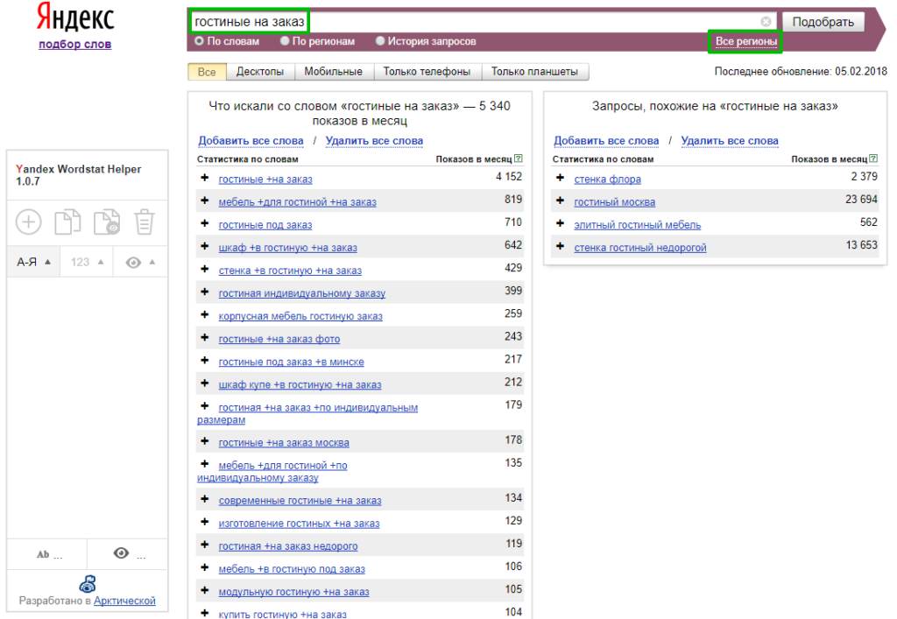Click the eye … option at the bottom of Helper
This screenshot has height=619, width=897.
coord(128,554)
